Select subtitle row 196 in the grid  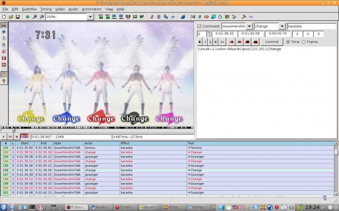click(x=168, y=170)
